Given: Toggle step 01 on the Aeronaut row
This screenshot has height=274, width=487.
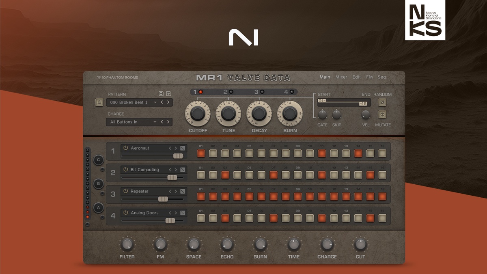Looking at the screenshot, I should [201, 153].
